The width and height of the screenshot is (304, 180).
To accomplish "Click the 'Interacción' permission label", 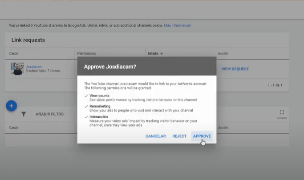I will 98,117.
